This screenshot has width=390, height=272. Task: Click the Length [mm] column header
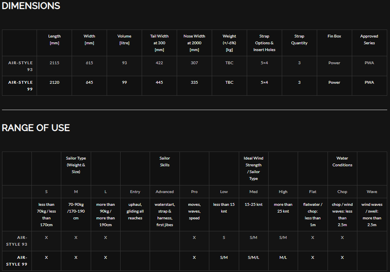click(55, 39)
